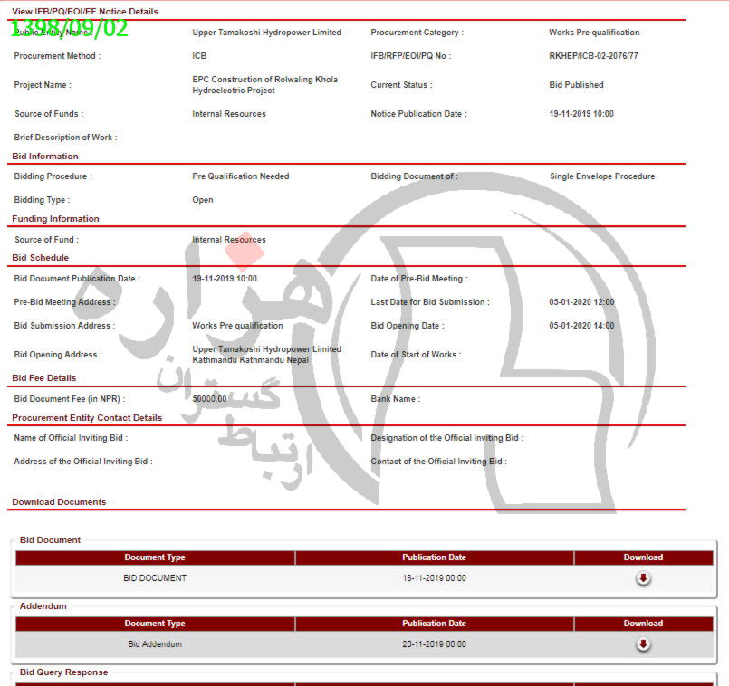Download the BID DOCUMENT file
This screenshot has width=729, height=686.
pos(643,578)
